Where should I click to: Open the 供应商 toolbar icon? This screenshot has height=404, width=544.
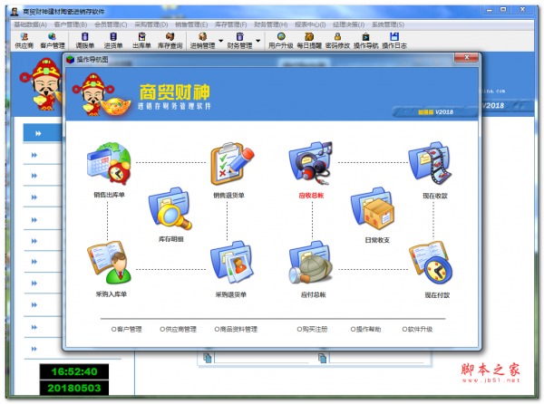24,41
